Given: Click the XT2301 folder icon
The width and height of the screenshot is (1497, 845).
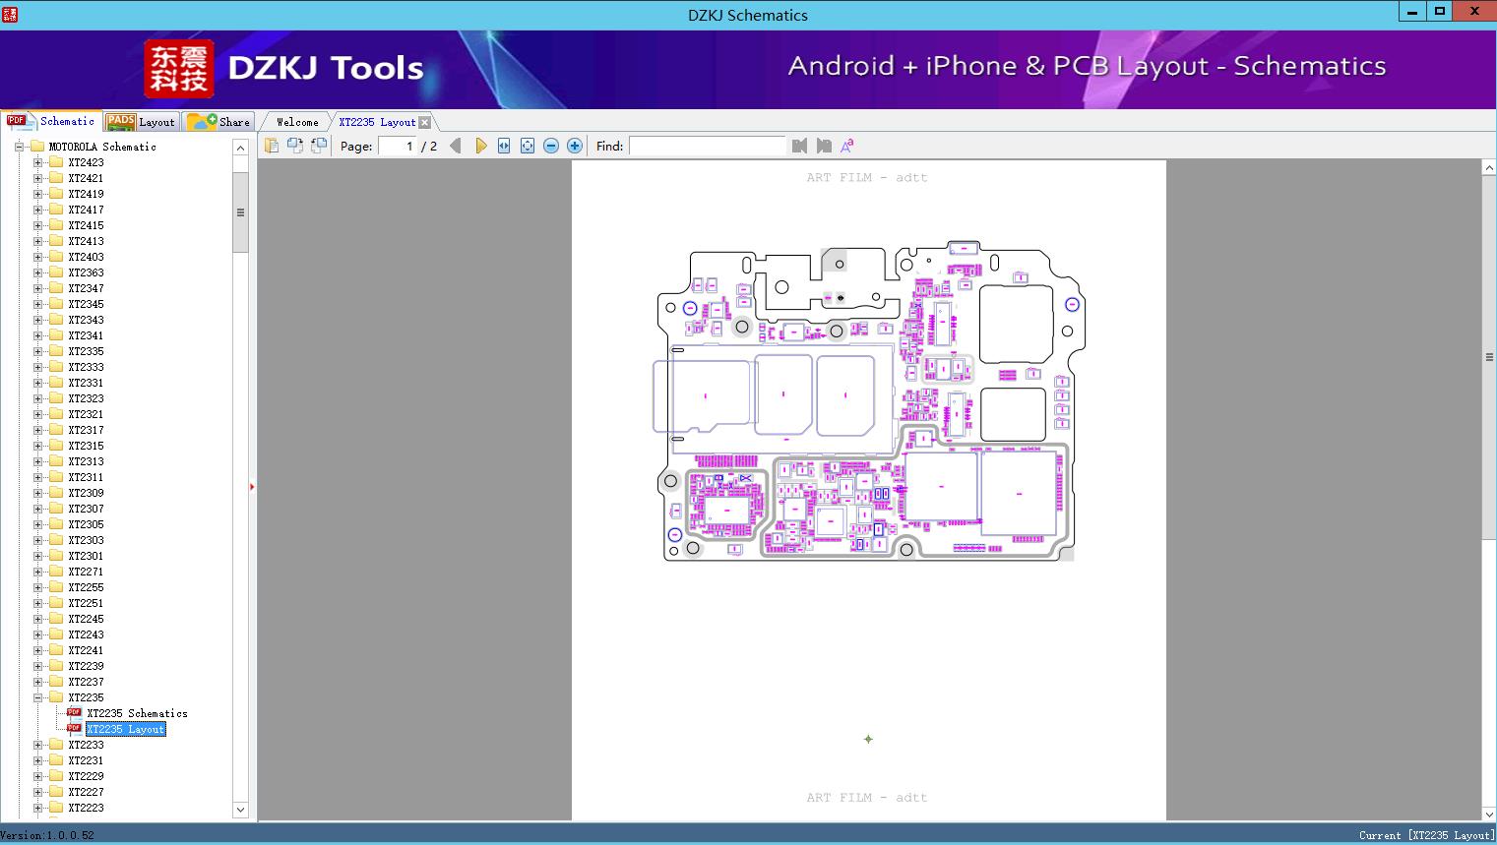Looking at the screenshot, I should tap(56, 556).
